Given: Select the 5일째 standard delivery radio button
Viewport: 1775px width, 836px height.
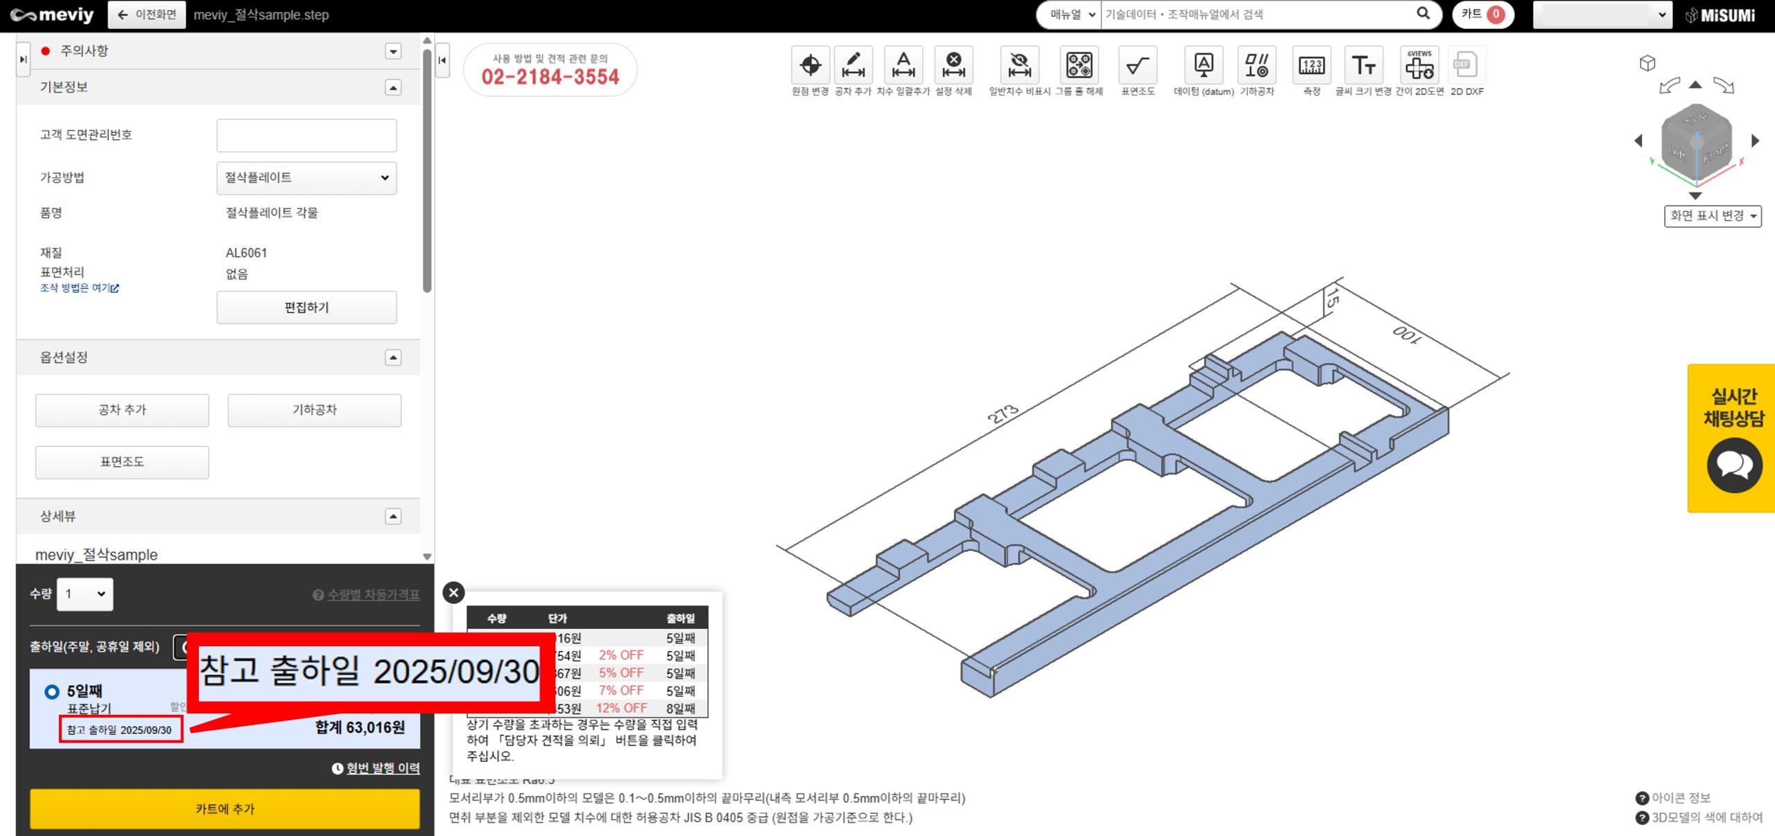Looking at the screenshot, I should click(x=52, y=691).
